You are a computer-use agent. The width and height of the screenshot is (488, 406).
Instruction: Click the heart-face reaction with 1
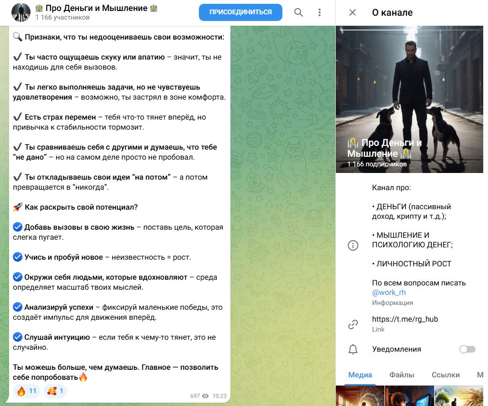point(55,391)
